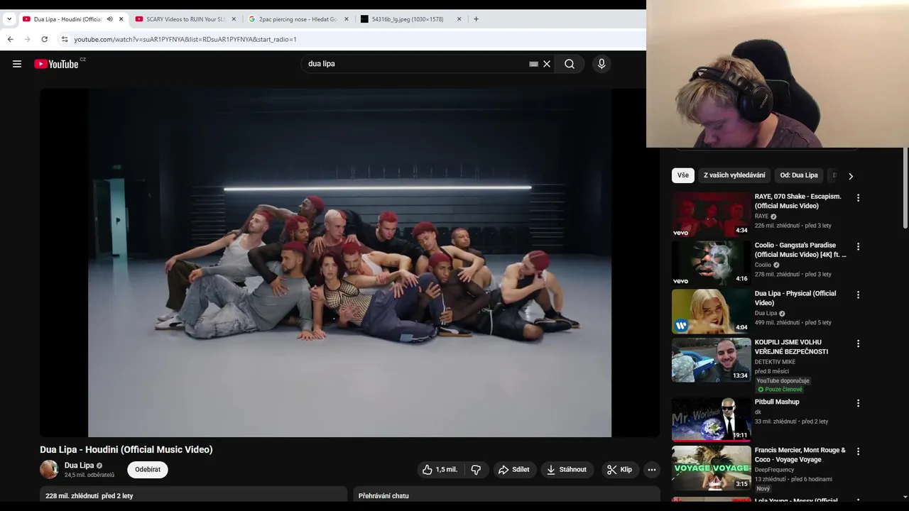
Task: Click the Sdílet share button
Action: (x=515, y=469)
